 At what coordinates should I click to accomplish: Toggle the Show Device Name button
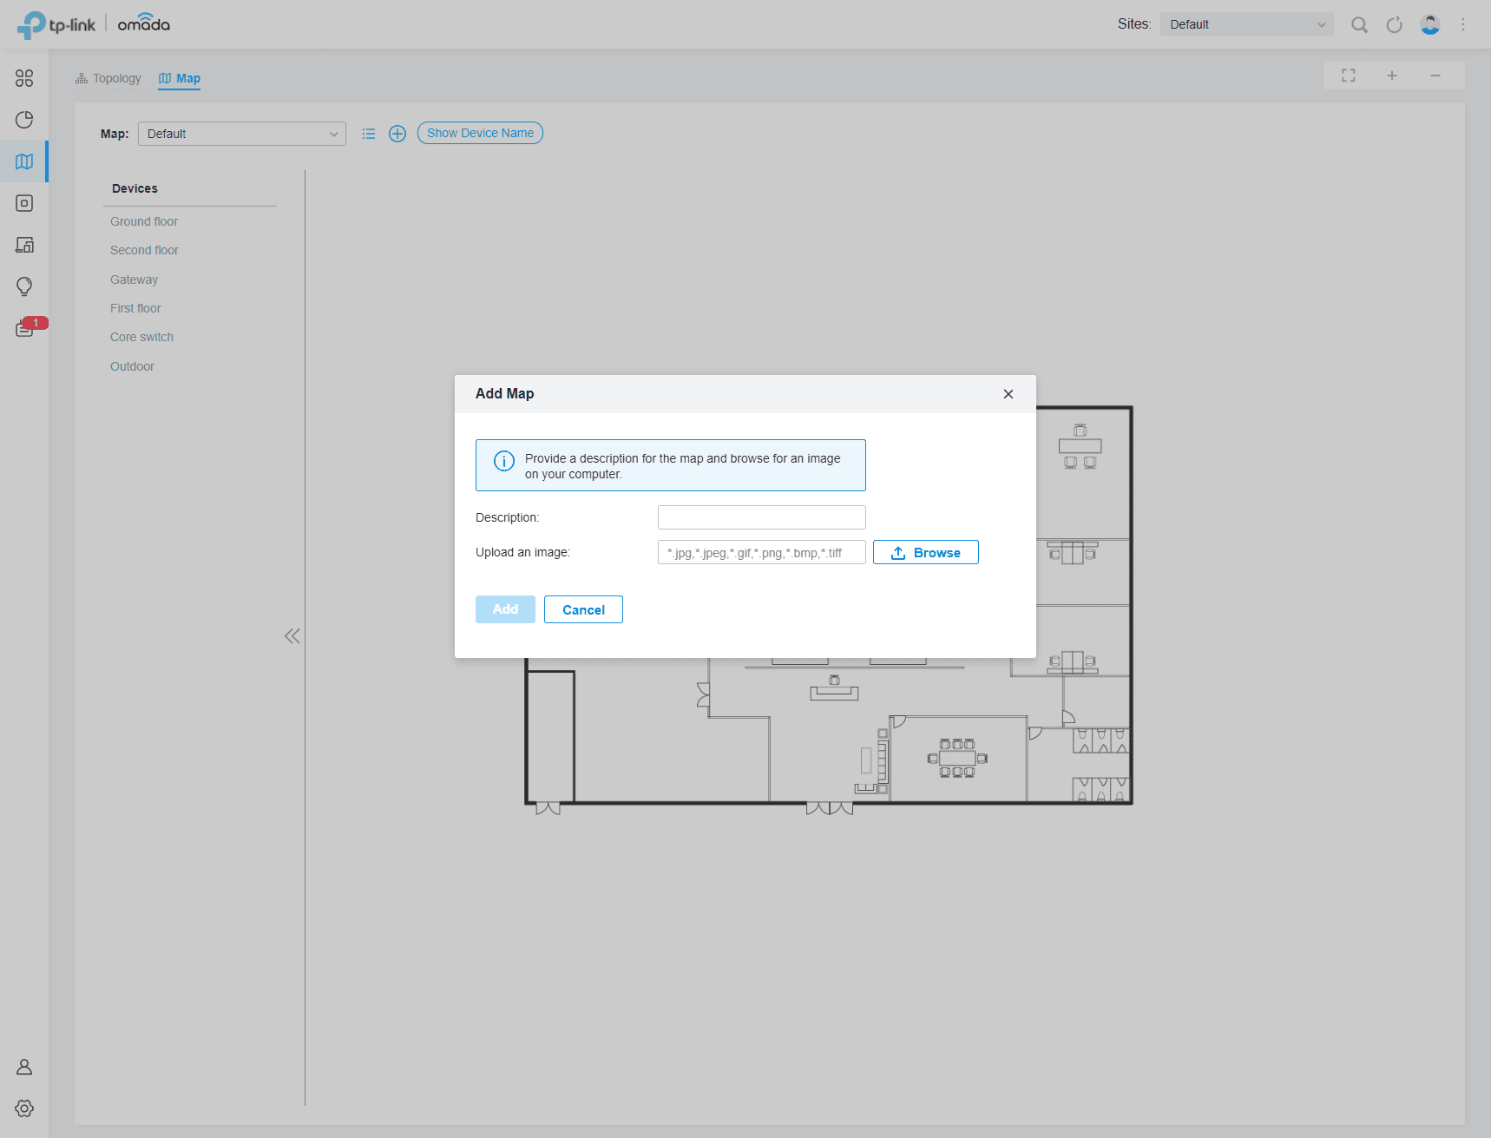pos(480,133)
